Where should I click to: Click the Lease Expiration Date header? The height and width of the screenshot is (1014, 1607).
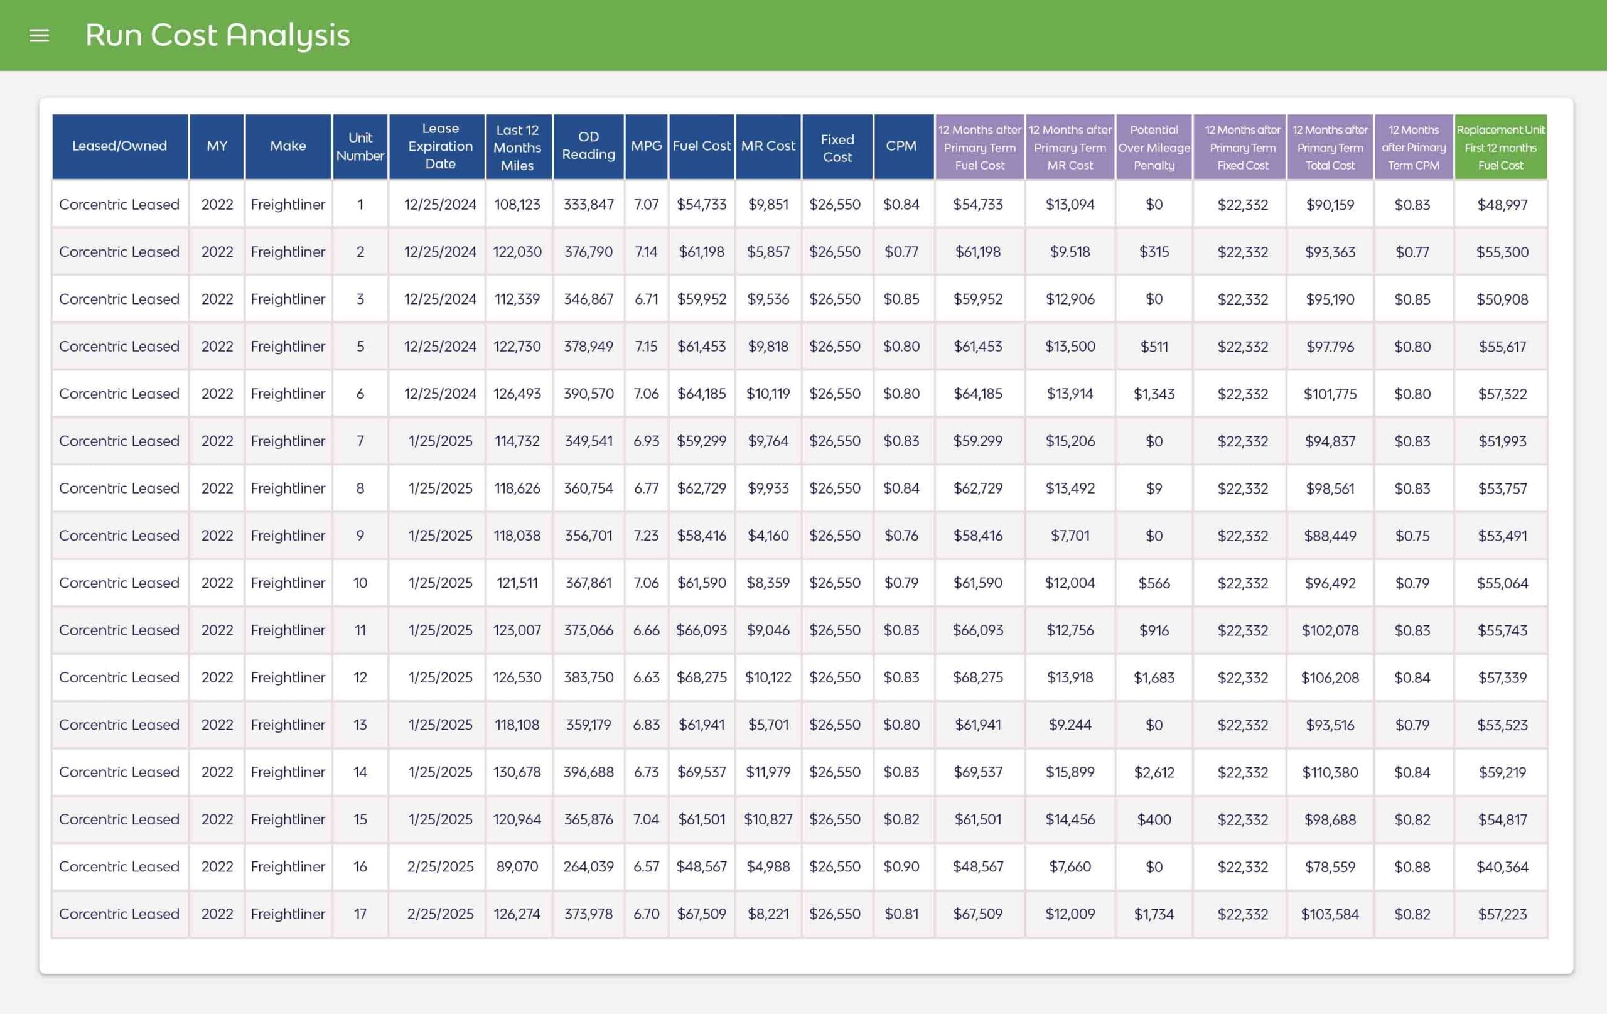click(x=440, y=146)
